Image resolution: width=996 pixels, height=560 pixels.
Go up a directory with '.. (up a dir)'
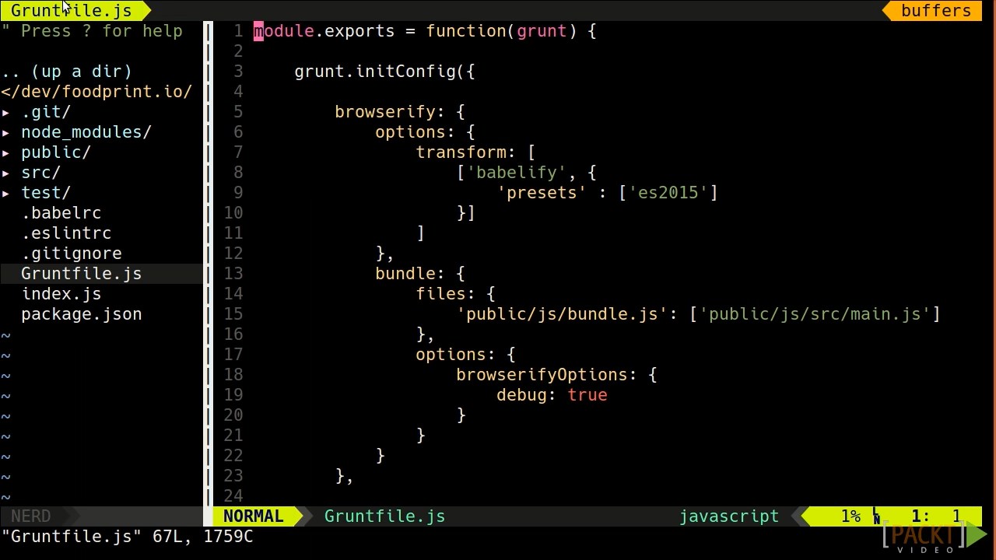(66, 72)
